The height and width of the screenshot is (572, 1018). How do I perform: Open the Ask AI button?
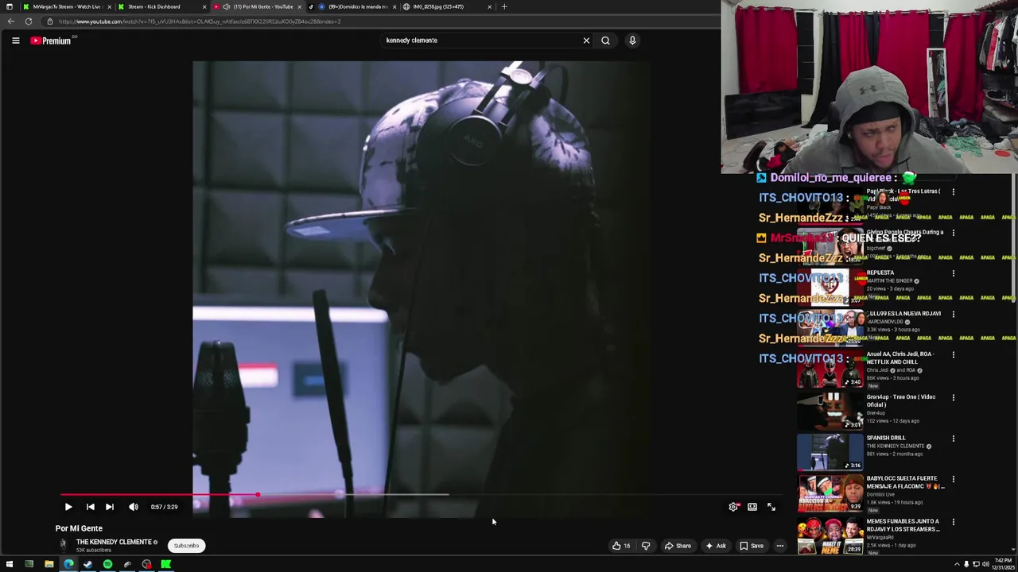[716, 546]
